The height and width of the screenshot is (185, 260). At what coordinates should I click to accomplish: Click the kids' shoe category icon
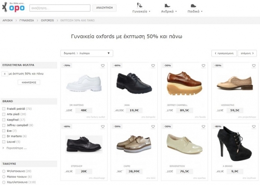193,6
